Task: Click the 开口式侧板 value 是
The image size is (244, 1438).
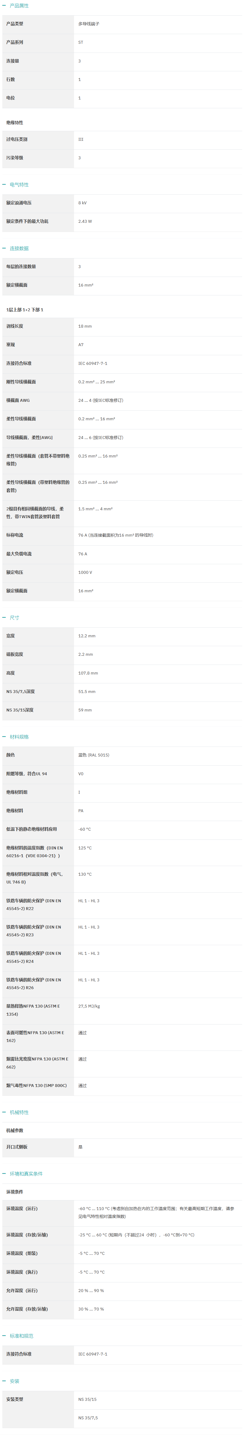Action: click(80, 1147)
